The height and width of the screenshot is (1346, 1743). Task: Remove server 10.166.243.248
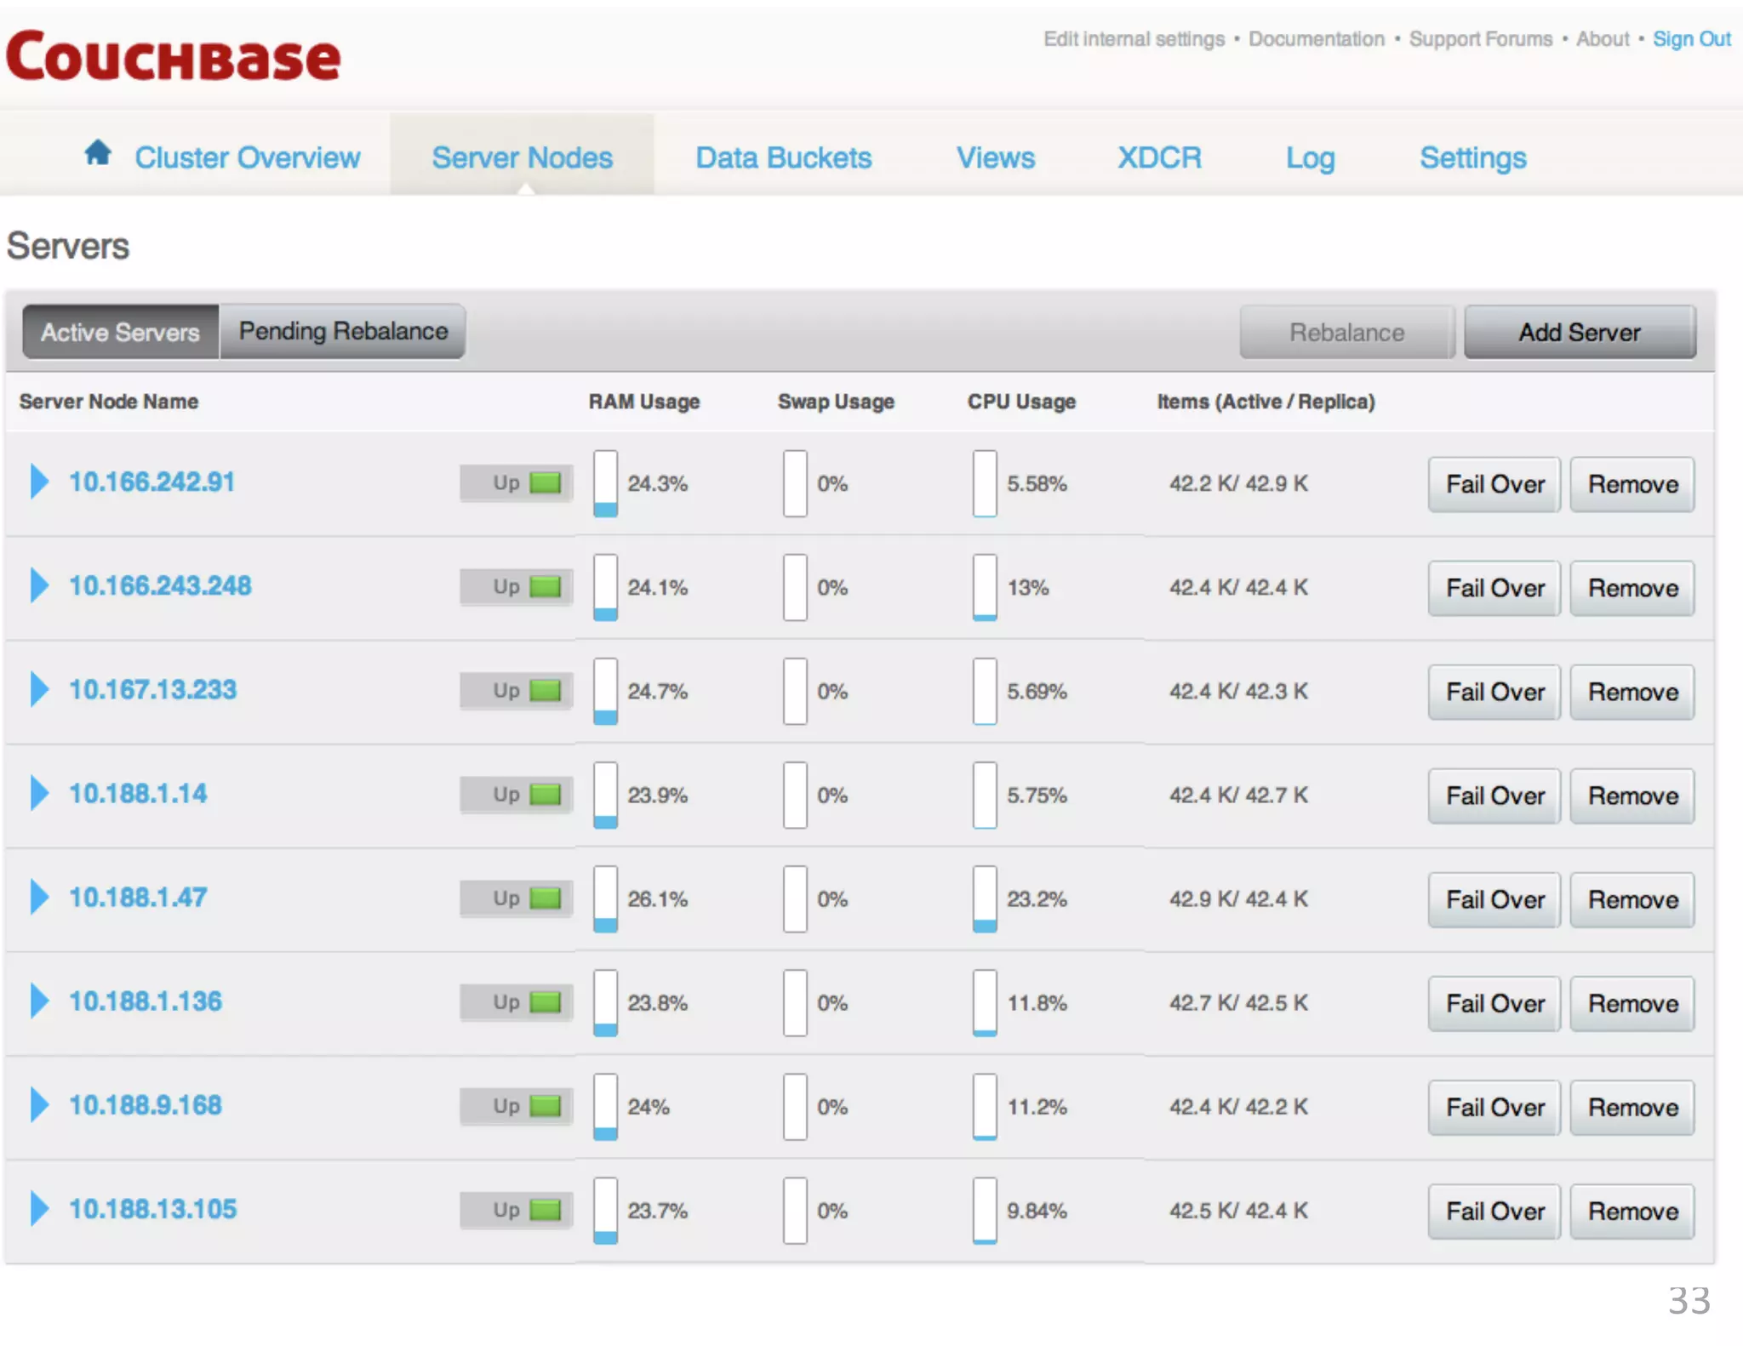pyautogui.click(x=1632, y=588)
